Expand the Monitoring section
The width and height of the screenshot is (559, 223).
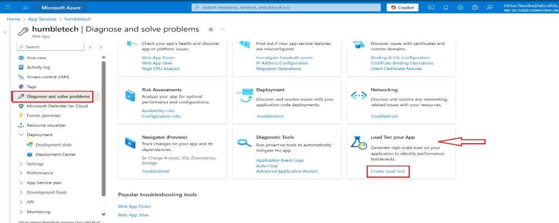pyautogui.click(x=21, y=212)
